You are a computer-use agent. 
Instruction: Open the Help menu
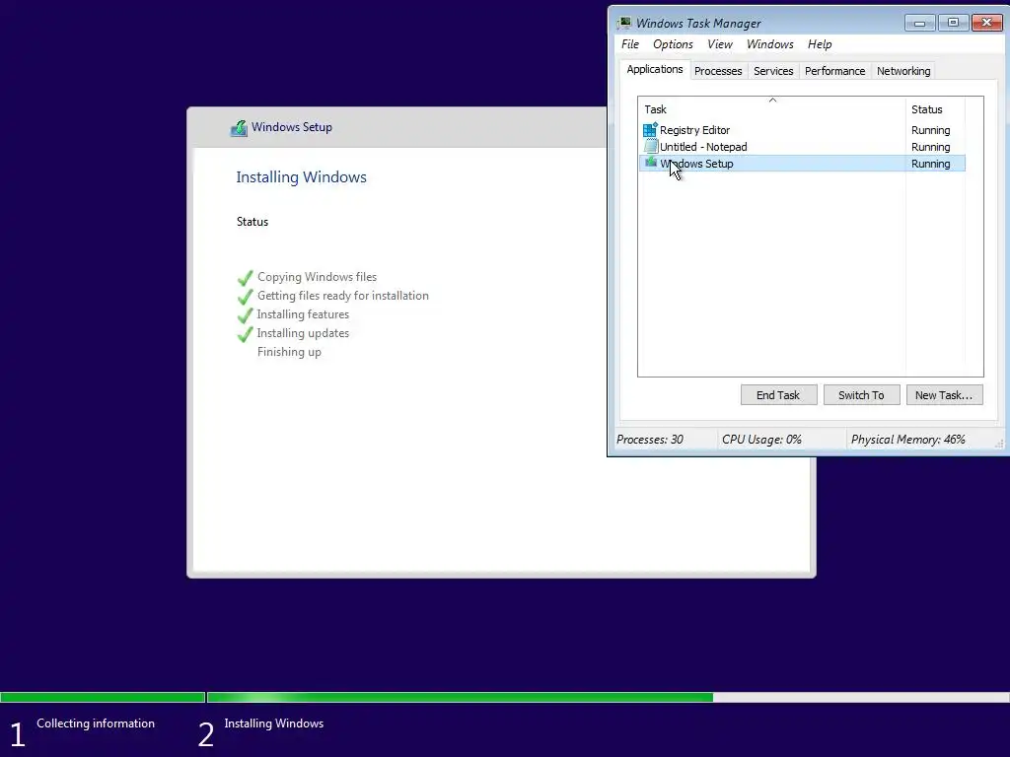click(x=820, y=44)
